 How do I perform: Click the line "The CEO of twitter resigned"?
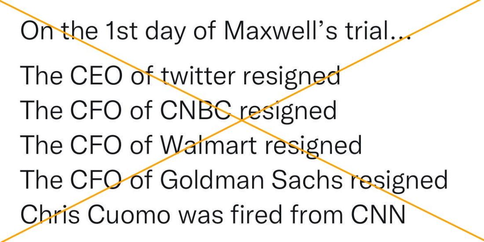tap(180, 76)
